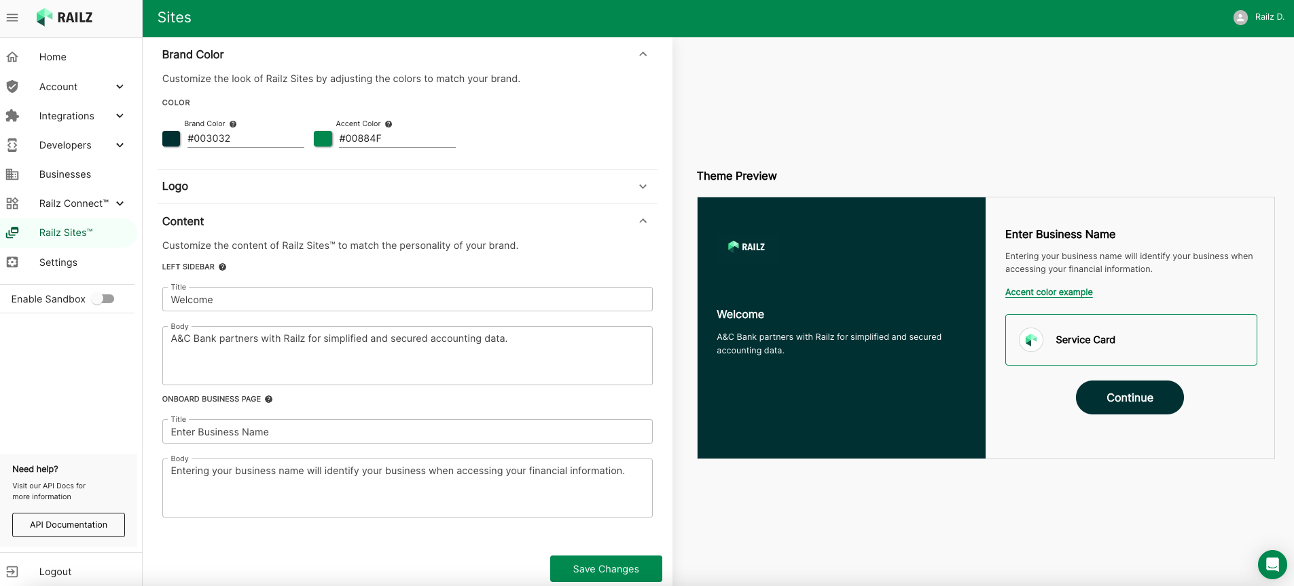Click the Developers code icon
1294x586 pixels.
12,144
